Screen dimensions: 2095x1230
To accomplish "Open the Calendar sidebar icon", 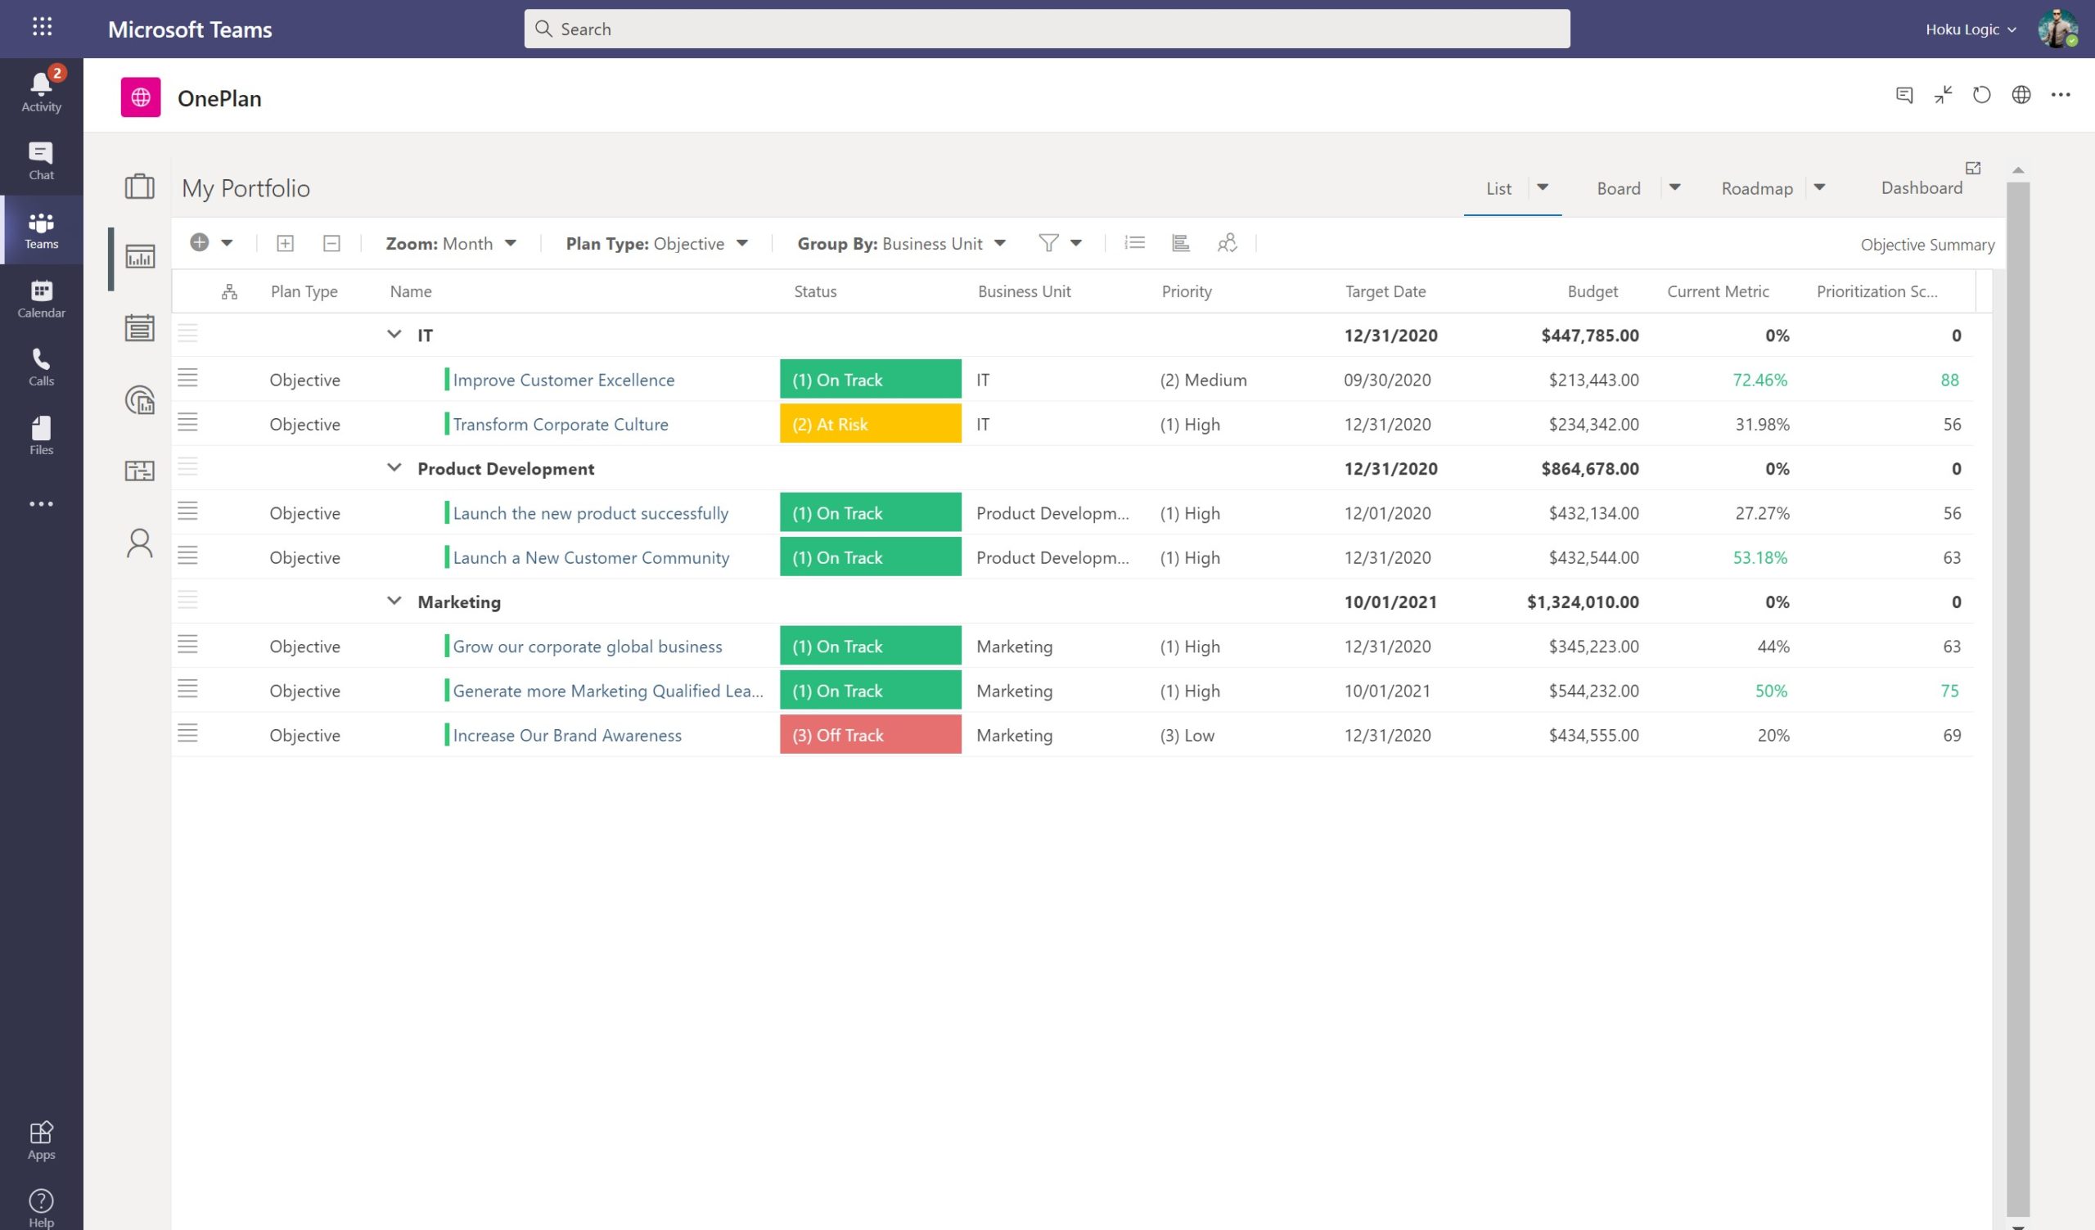I will point(42,300).
